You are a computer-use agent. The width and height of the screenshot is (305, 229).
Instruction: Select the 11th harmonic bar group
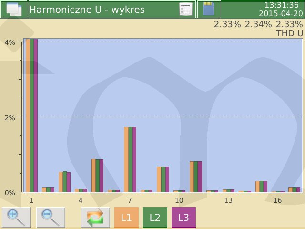195,177
